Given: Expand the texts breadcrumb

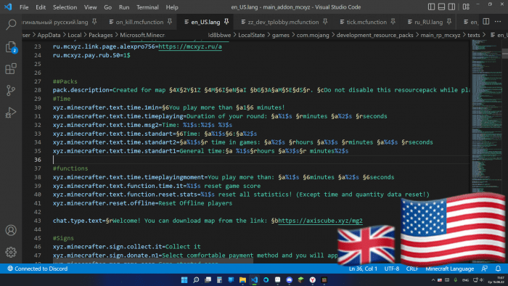Looking at the screenshot, I should tap(473, 35).
